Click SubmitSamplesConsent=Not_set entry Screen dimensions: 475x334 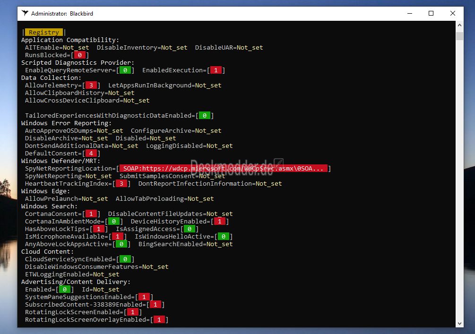pos(173,176)
